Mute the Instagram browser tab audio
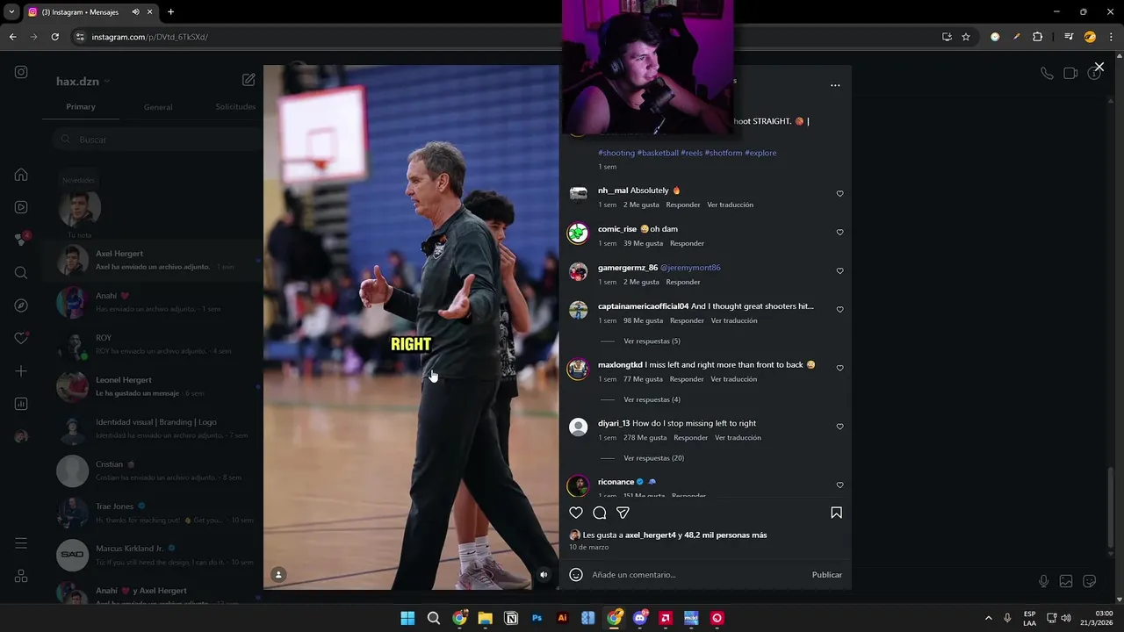Viewport: 1124px width, 632px height. coord(135,12)
